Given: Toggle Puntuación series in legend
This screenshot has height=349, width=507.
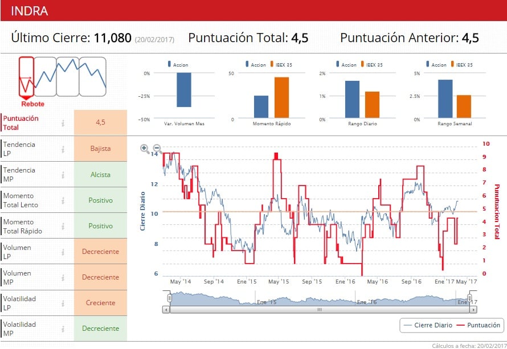Looking at the screenshot, I should 478,325.
